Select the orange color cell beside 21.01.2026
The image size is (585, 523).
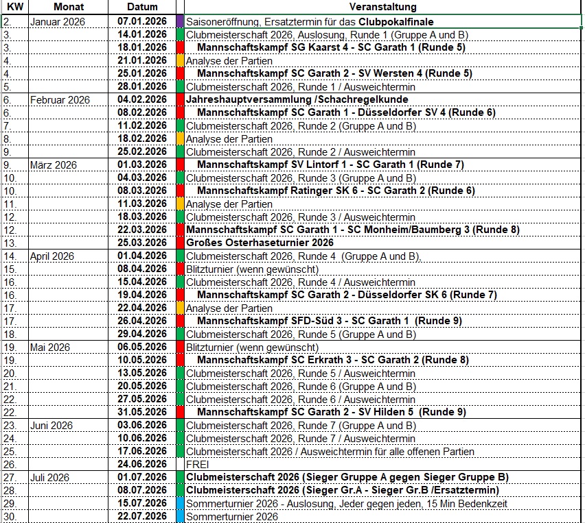181,60
